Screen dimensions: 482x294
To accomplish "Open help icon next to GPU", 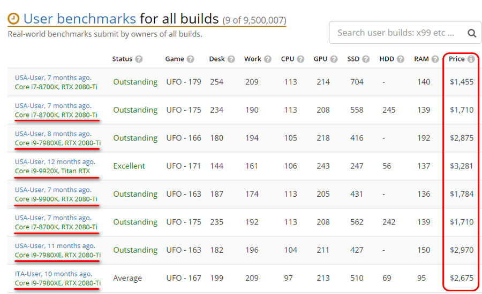I will 334,59.
